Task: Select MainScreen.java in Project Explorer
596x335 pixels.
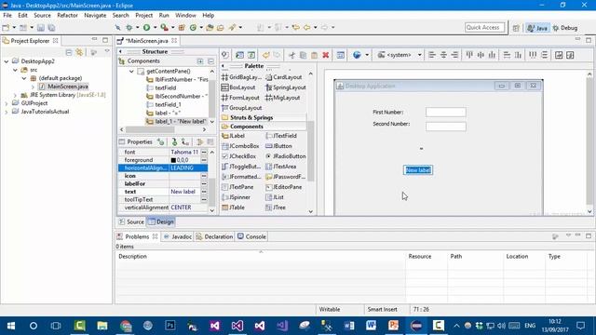Action: click(63, 87)
